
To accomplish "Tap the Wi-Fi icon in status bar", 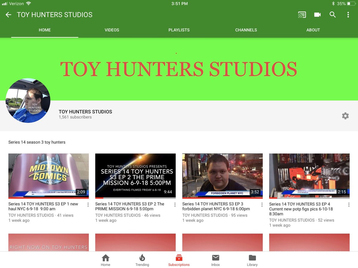I will [28, 4].
